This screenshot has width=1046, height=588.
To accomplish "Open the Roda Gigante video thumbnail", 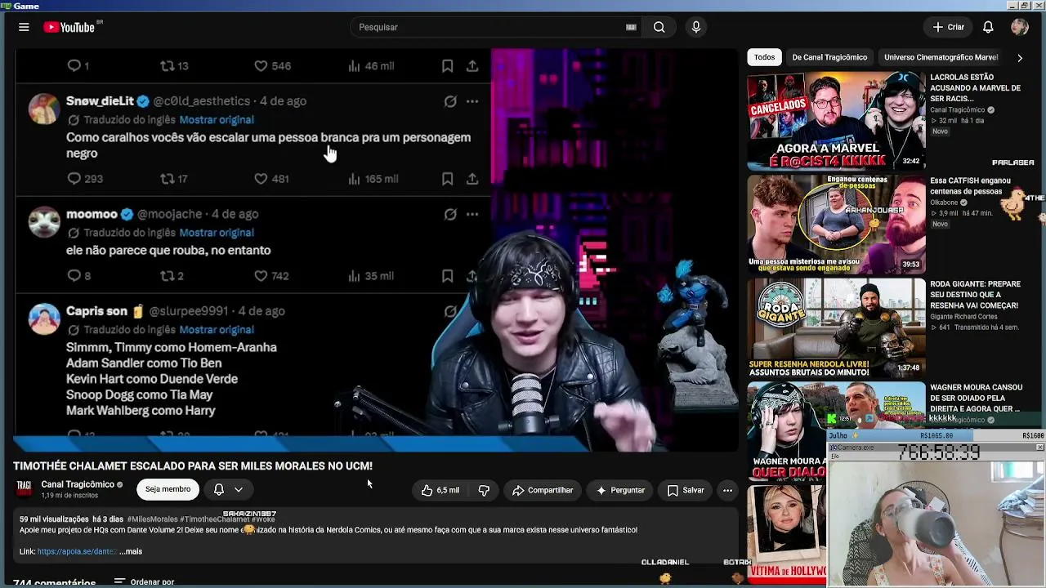I will (836, 327).
